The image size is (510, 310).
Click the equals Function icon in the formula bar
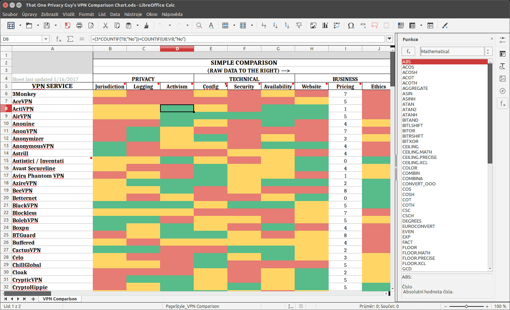click(x=82, y=39)
